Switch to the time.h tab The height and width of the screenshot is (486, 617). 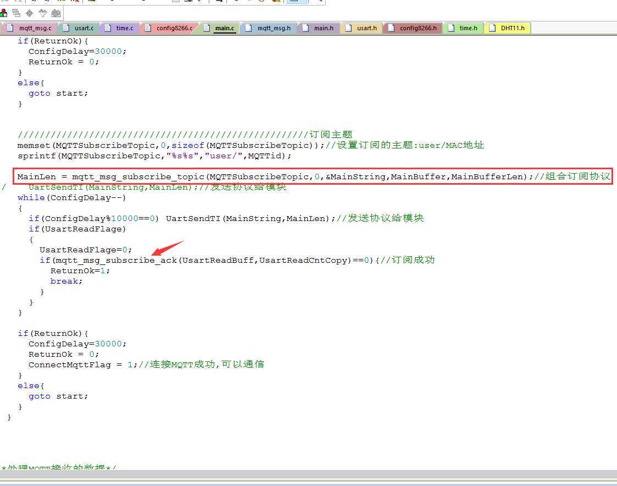point(464,28)
